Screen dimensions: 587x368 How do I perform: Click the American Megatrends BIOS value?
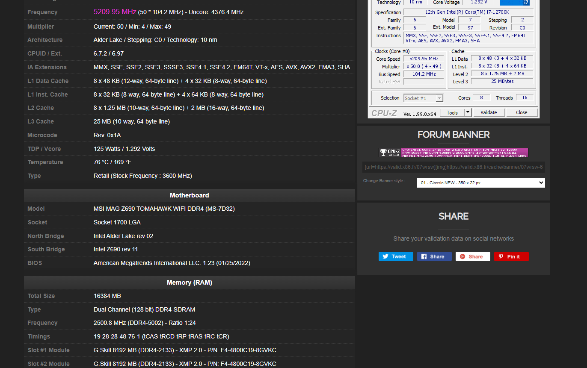(x=172, y=263)
